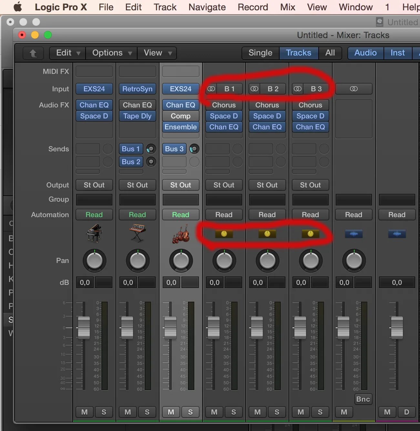Open the Apple menu

(x=18, y=7)
